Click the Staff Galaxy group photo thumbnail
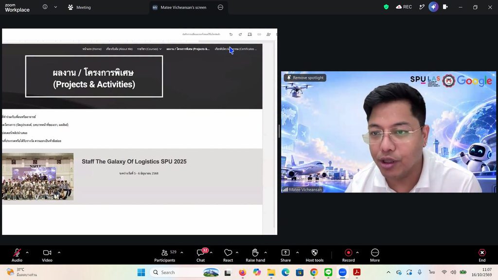The width and height of the screenshot is (498, 280). click(38, 176)
